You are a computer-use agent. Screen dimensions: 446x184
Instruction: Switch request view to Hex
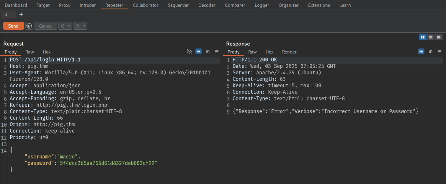point(47,52)
